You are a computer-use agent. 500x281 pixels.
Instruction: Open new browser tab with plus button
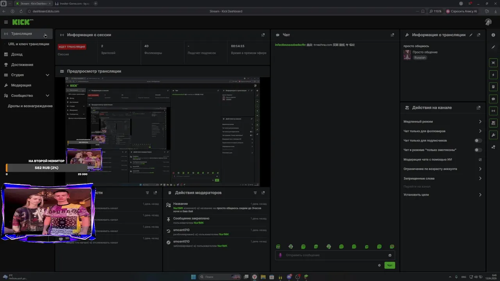96,4
